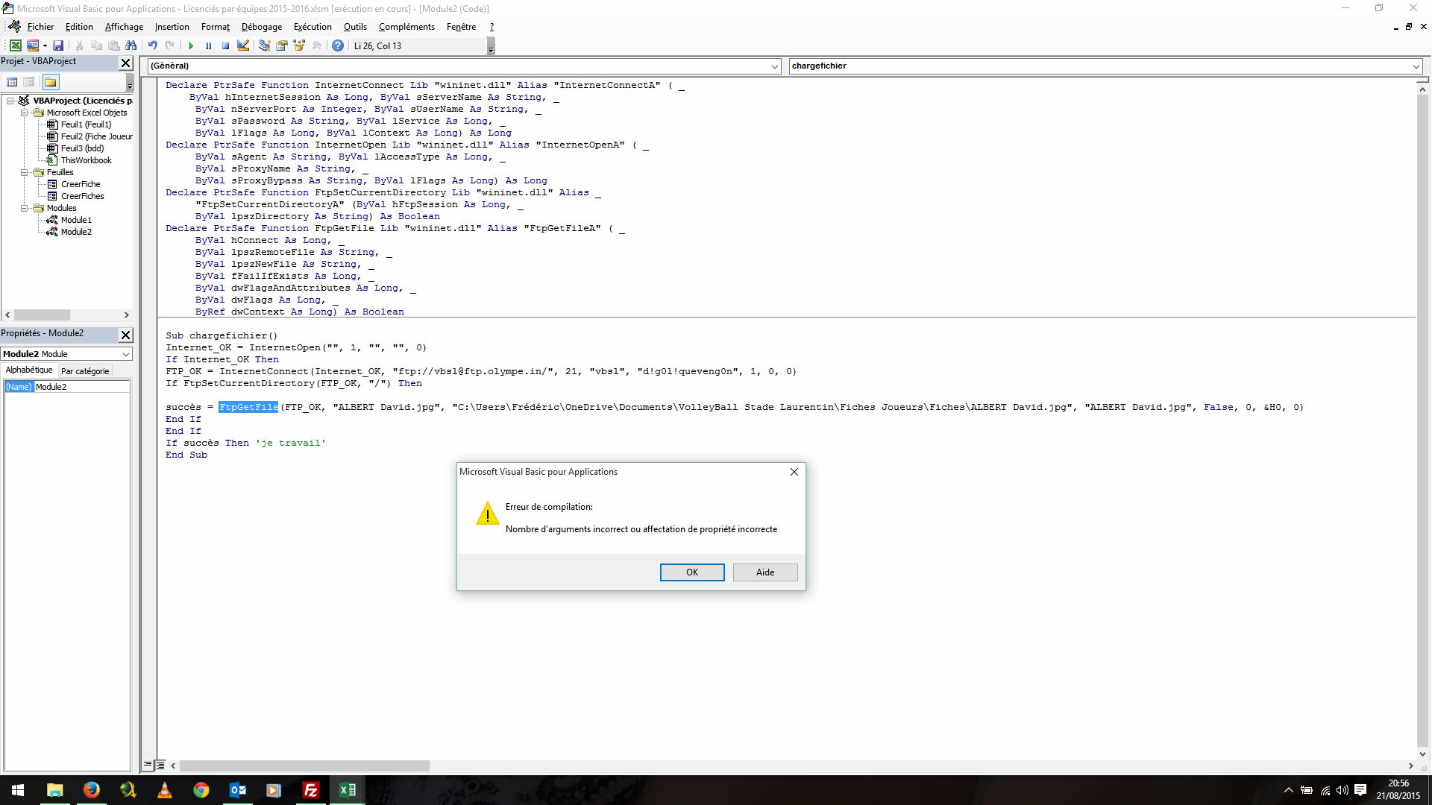
Task: Click the Redo arrow icon
Action: click(x=169, y=45)
